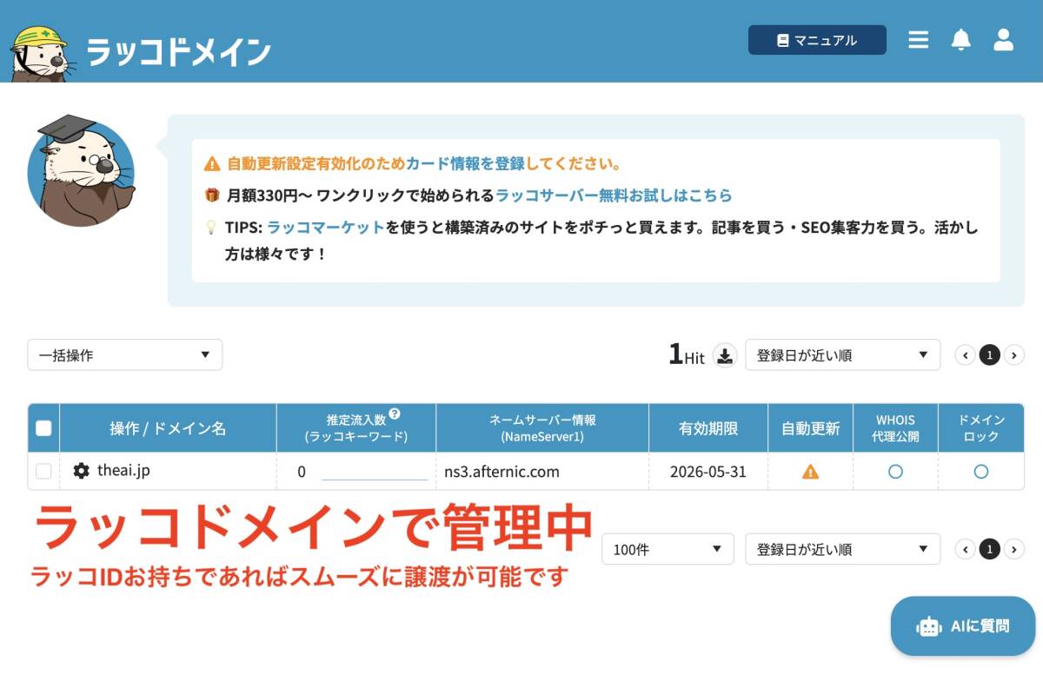The image size is (1043, 675).
Task: Go to previous page in lower pagination
Action: coord(965,549)
